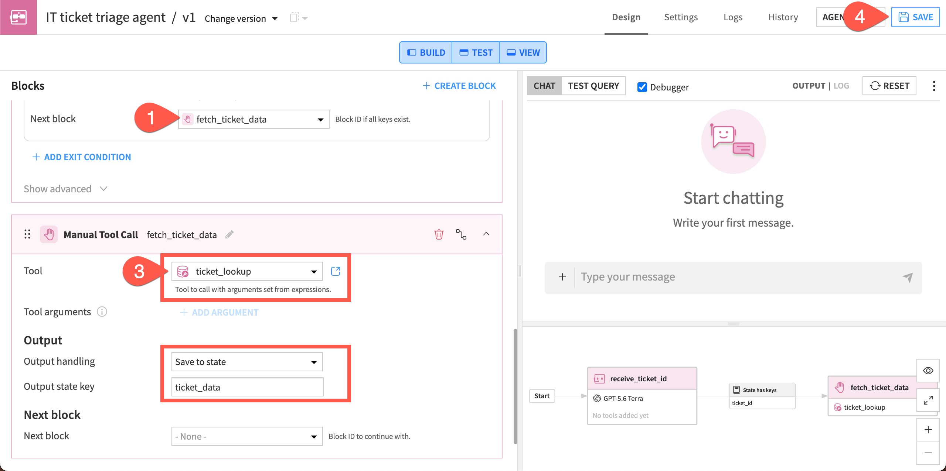Viewport: 946px width, 471px height.
Task: Open the None next block dropdown
Action: click(x=247, y=436)
